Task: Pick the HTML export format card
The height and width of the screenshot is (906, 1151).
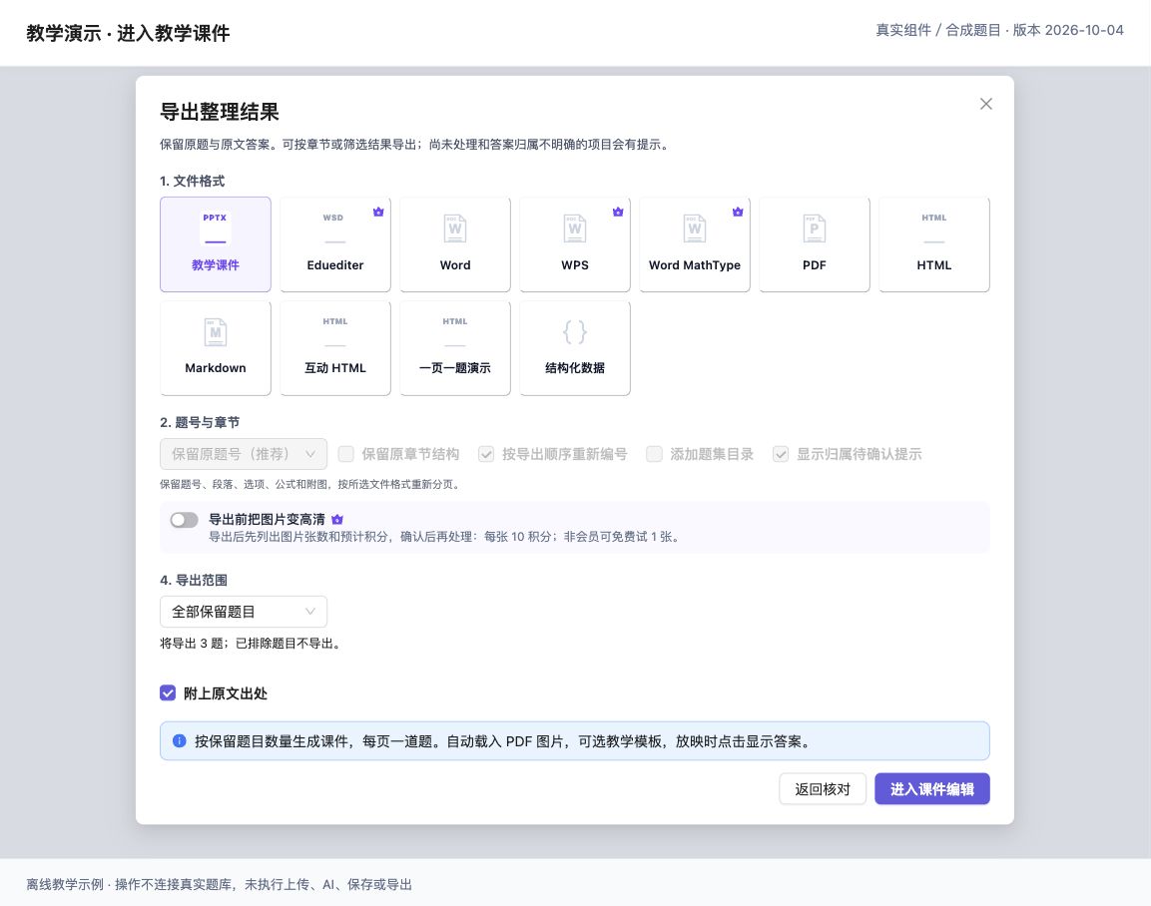Action: (x=933, y=244)
